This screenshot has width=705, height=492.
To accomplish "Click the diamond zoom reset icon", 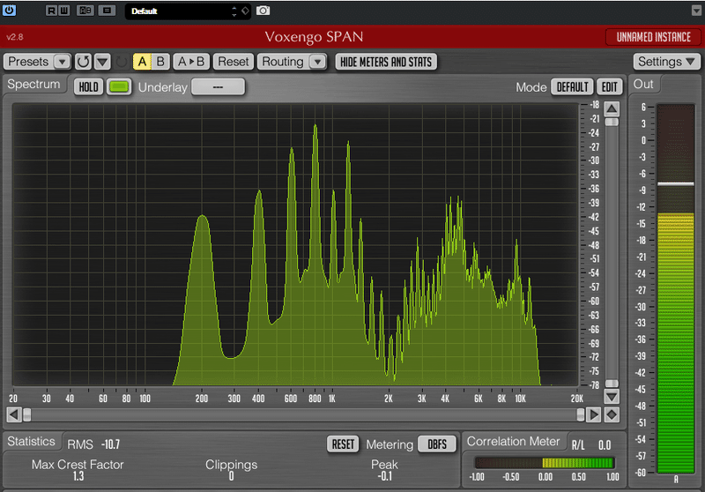I will [612, 414].
